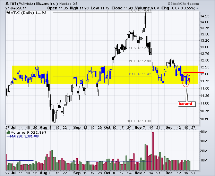The image size is (215, 176).
Task: Click the Close 11.93 value
Action: (x=122, y=8)
